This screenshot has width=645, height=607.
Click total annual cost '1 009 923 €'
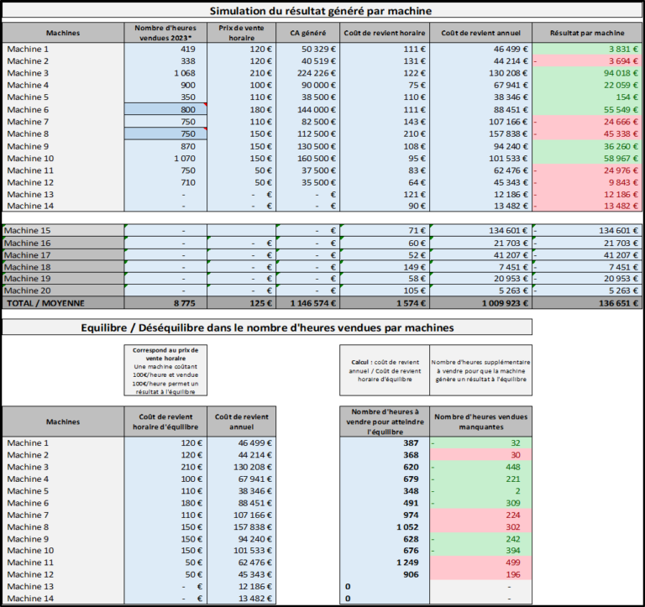pos(480,303)
